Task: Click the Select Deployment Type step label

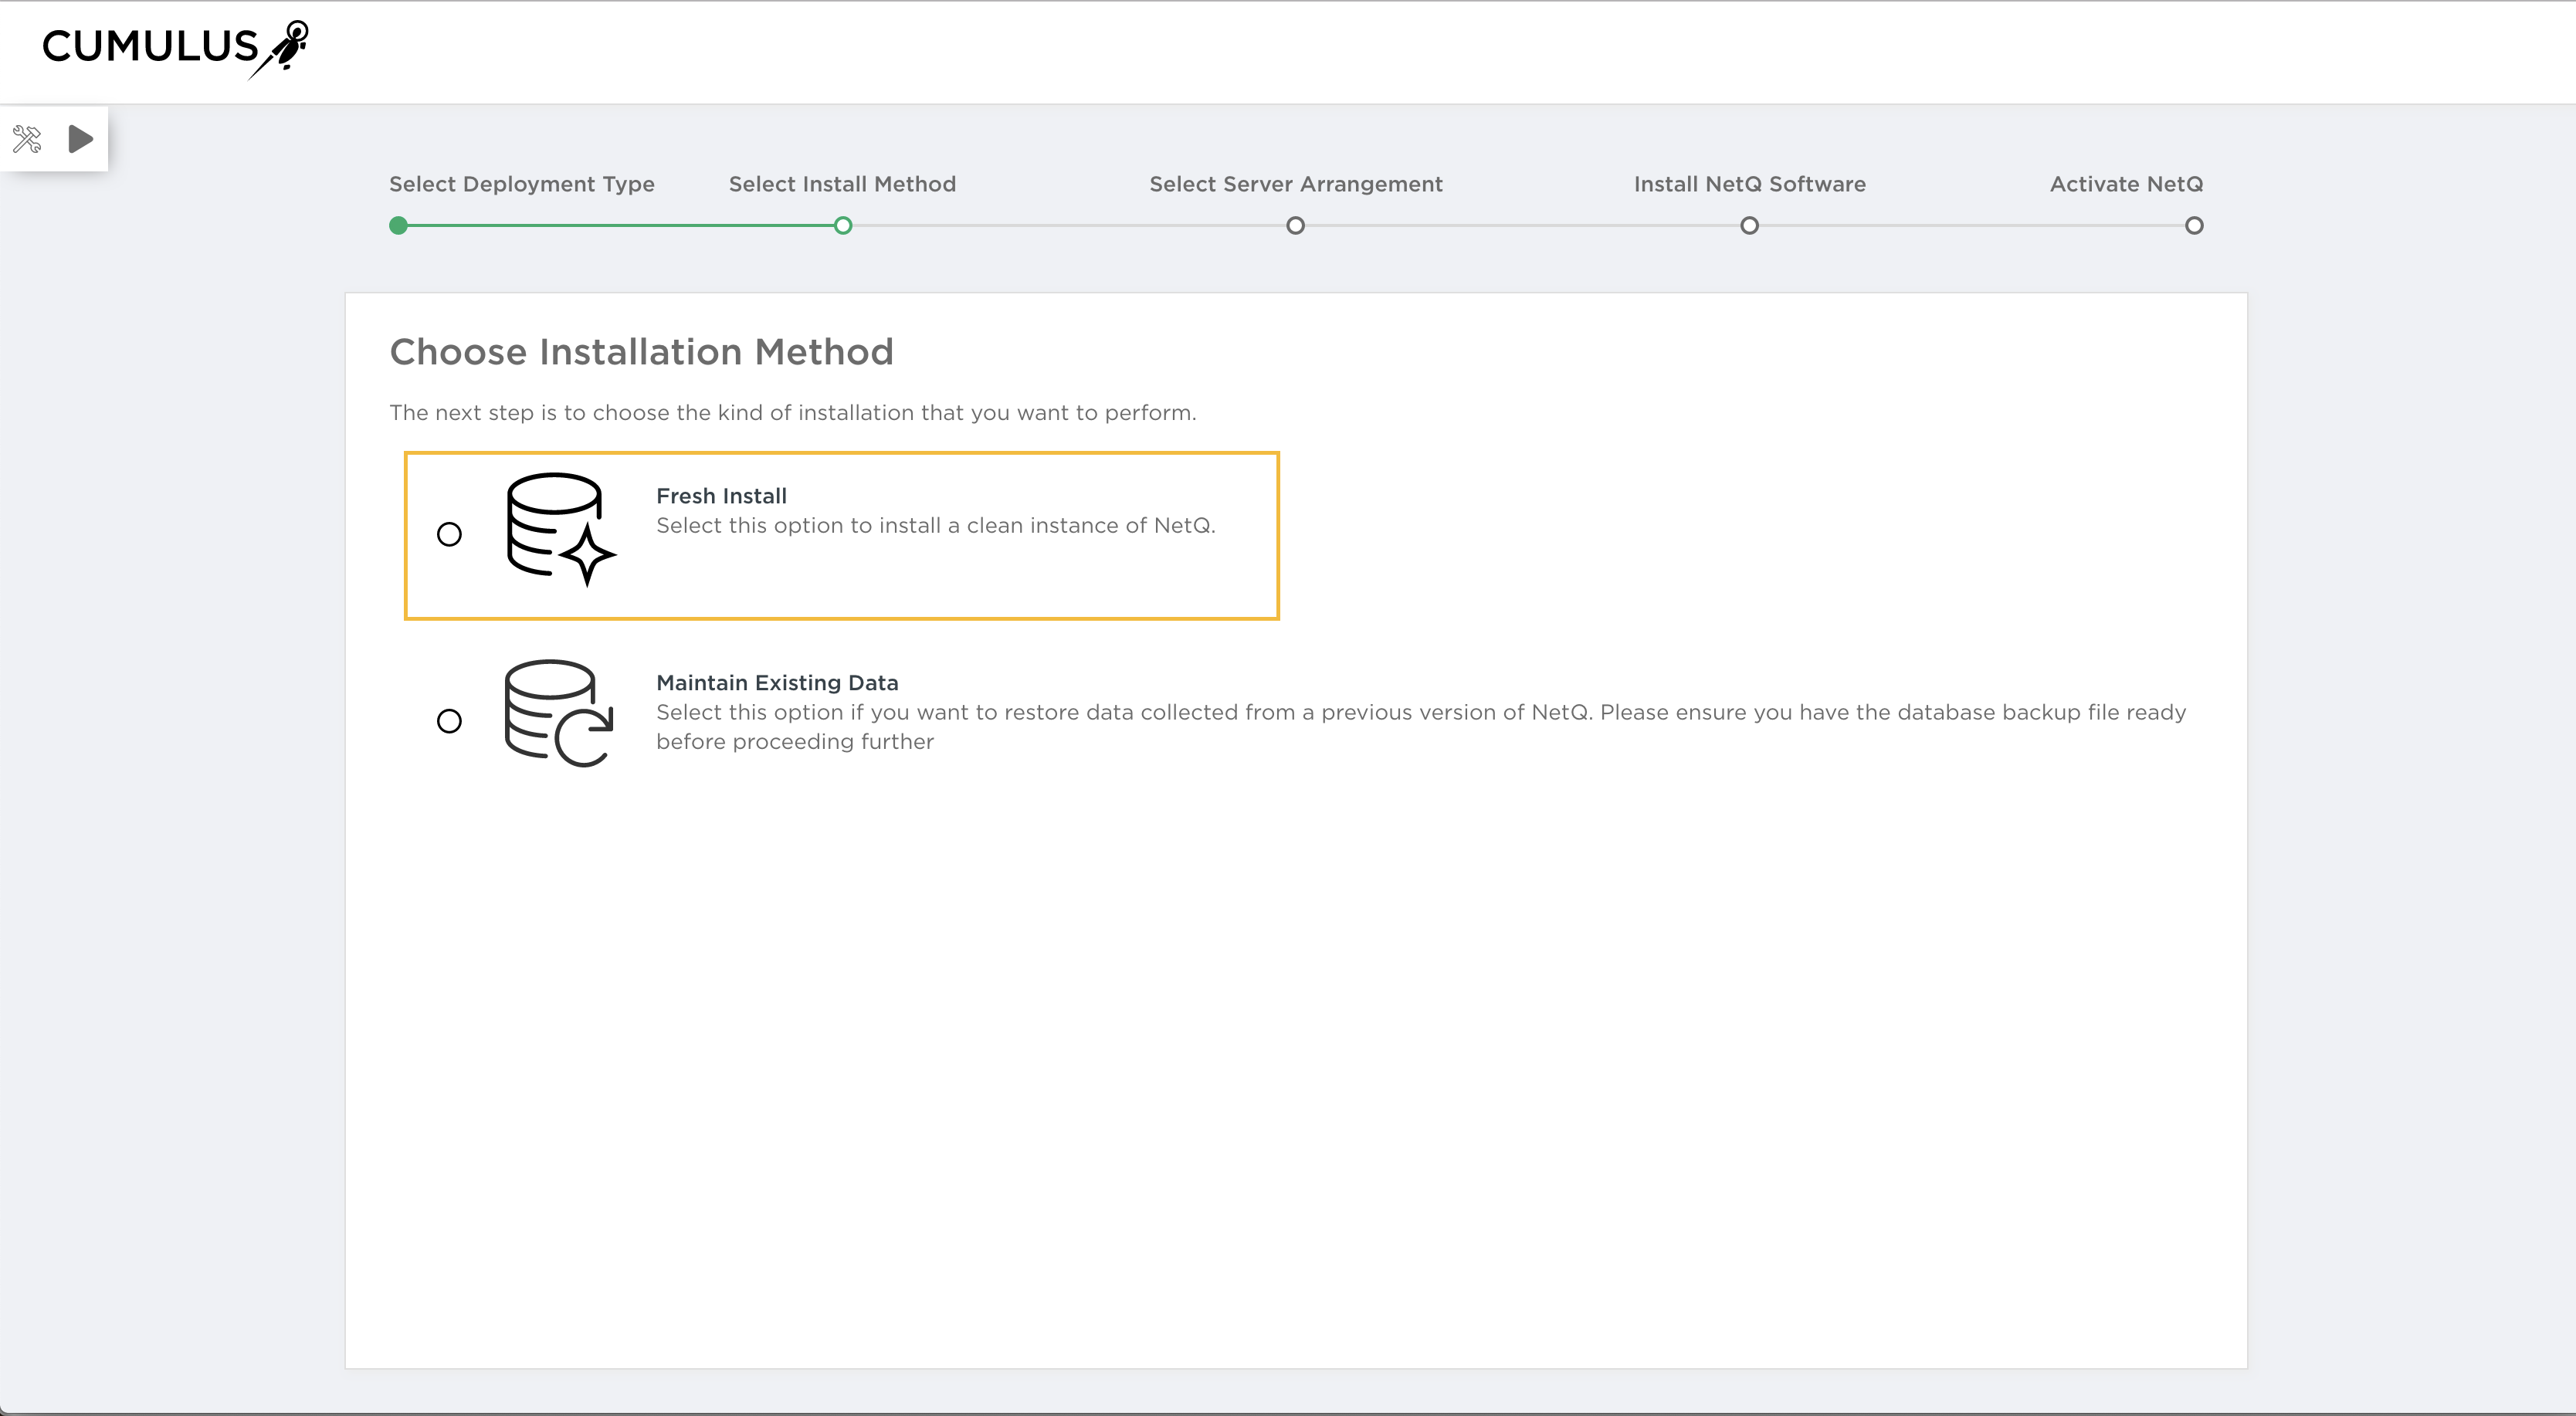Action: [x=522, y=184]
